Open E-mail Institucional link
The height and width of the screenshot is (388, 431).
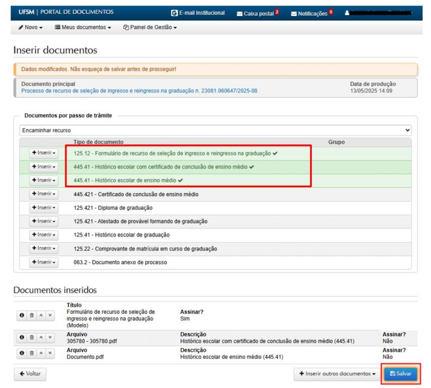[198, 13]
